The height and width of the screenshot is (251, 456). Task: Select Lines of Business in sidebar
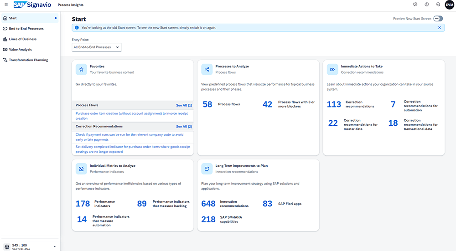click(x=23, y=39)
